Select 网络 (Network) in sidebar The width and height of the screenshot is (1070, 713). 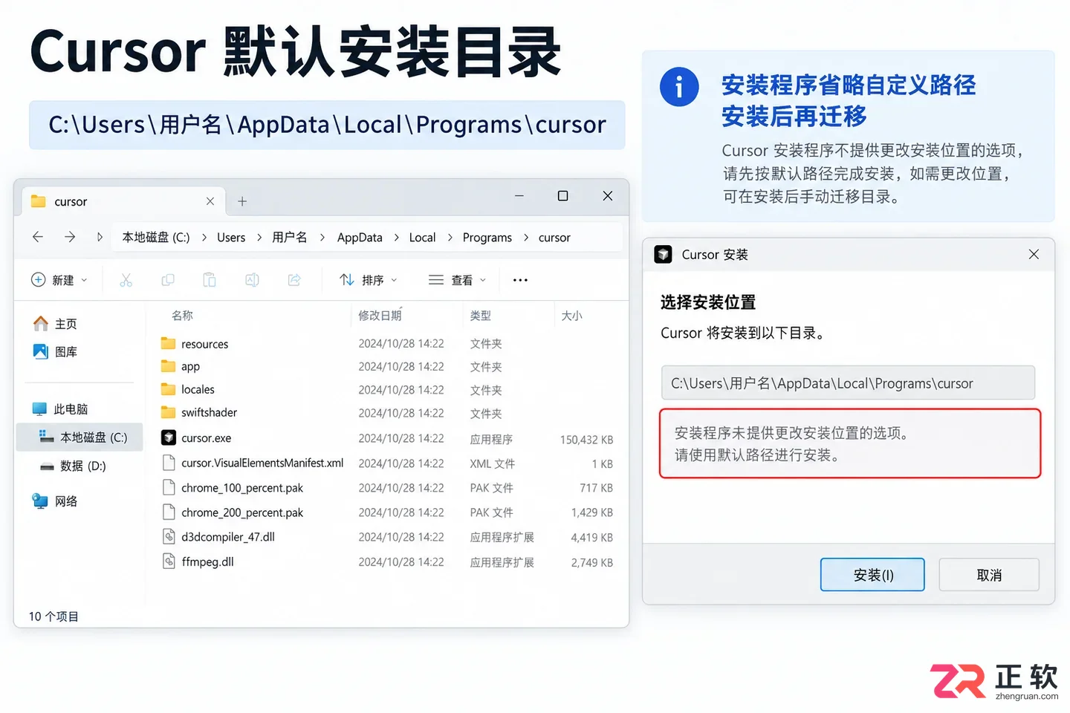coord(55,501)
